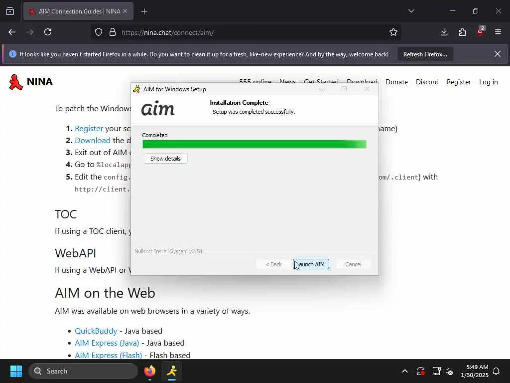
Task: Click the red extension badge icon
Action: tap(481, 31)
